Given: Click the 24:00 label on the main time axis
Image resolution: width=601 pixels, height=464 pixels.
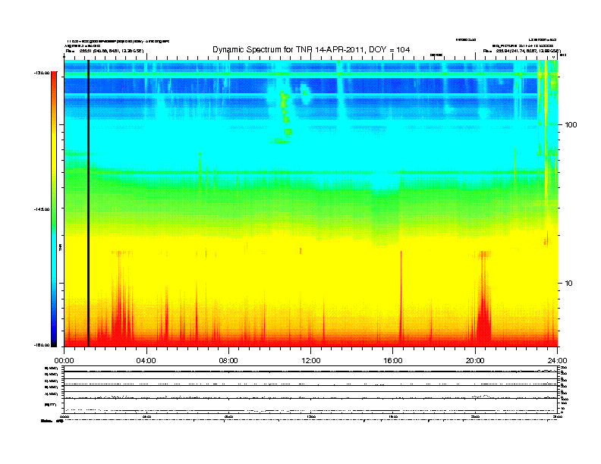Looking at the screenshot, I should coord(557,361).
